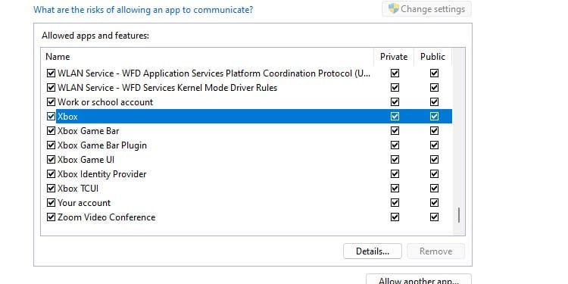Screen dimensions: 568x284
Task: Open Details for the selected app
Action: tap(373, 251)
